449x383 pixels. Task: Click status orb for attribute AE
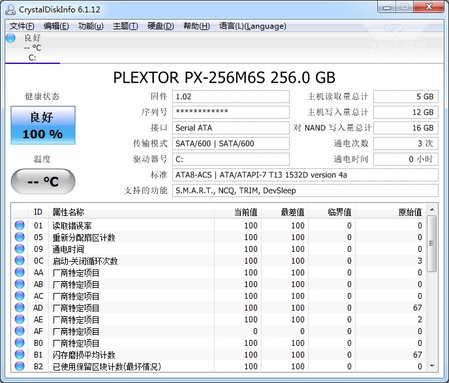coord(20,319)
